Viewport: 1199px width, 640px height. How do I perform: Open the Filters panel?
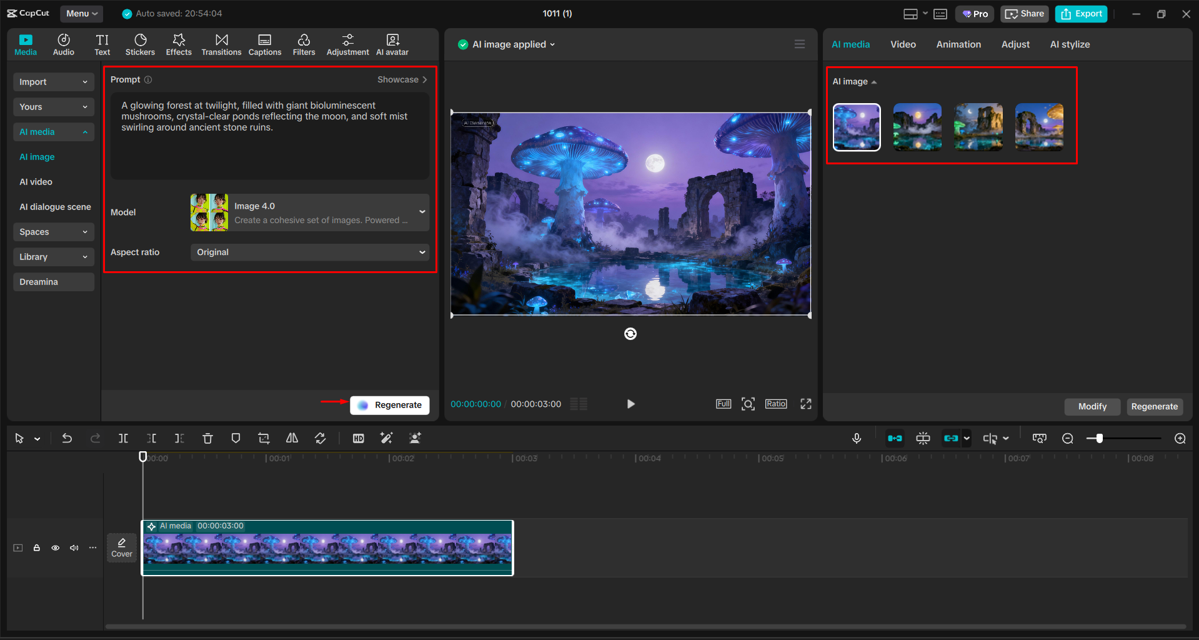(x=304, y=44)
